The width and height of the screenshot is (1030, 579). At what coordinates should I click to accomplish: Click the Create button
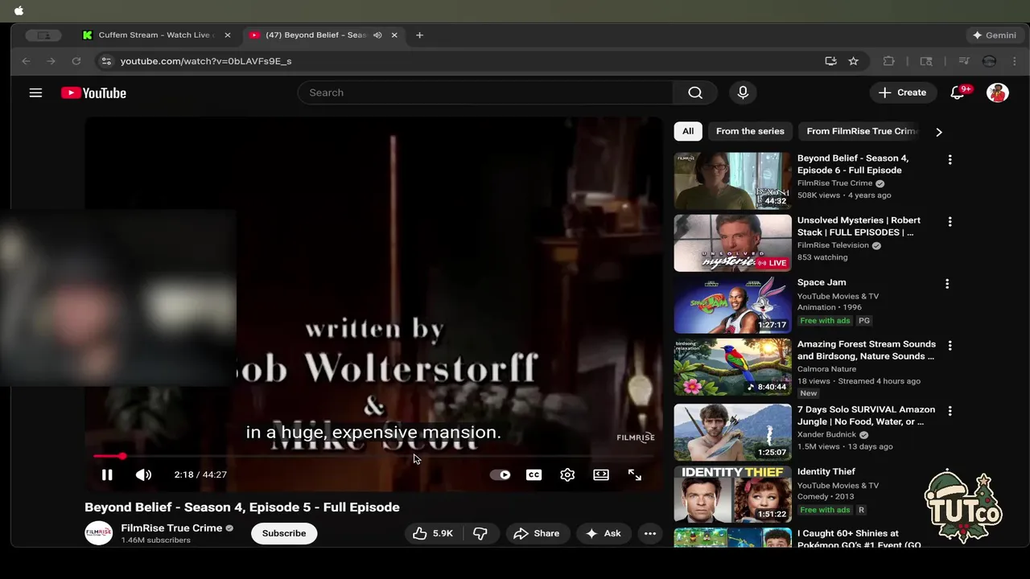[x=903, y=92]
